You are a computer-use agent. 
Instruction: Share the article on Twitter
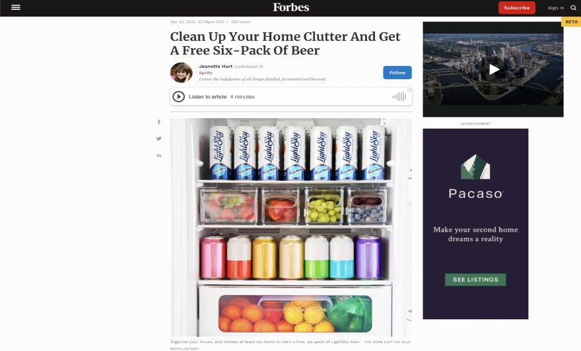[159, 139]
